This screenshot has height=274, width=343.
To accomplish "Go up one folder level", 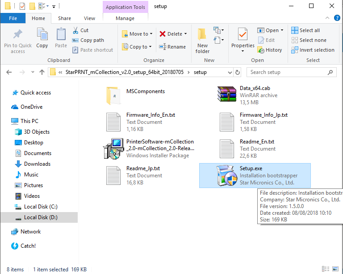I will click(x=42, y=72).
